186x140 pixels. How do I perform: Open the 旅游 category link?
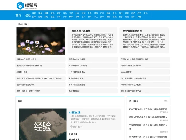click(x=83, y=13)
